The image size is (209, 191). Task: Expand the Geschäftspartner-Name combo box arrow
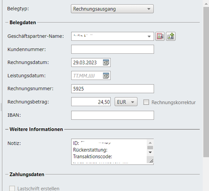149,36
